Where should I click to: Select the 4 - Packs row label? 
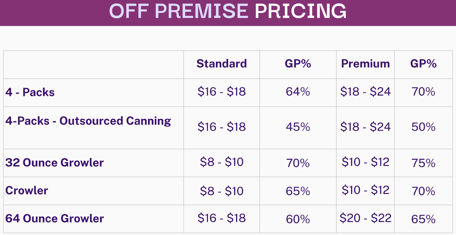[30, 92]
